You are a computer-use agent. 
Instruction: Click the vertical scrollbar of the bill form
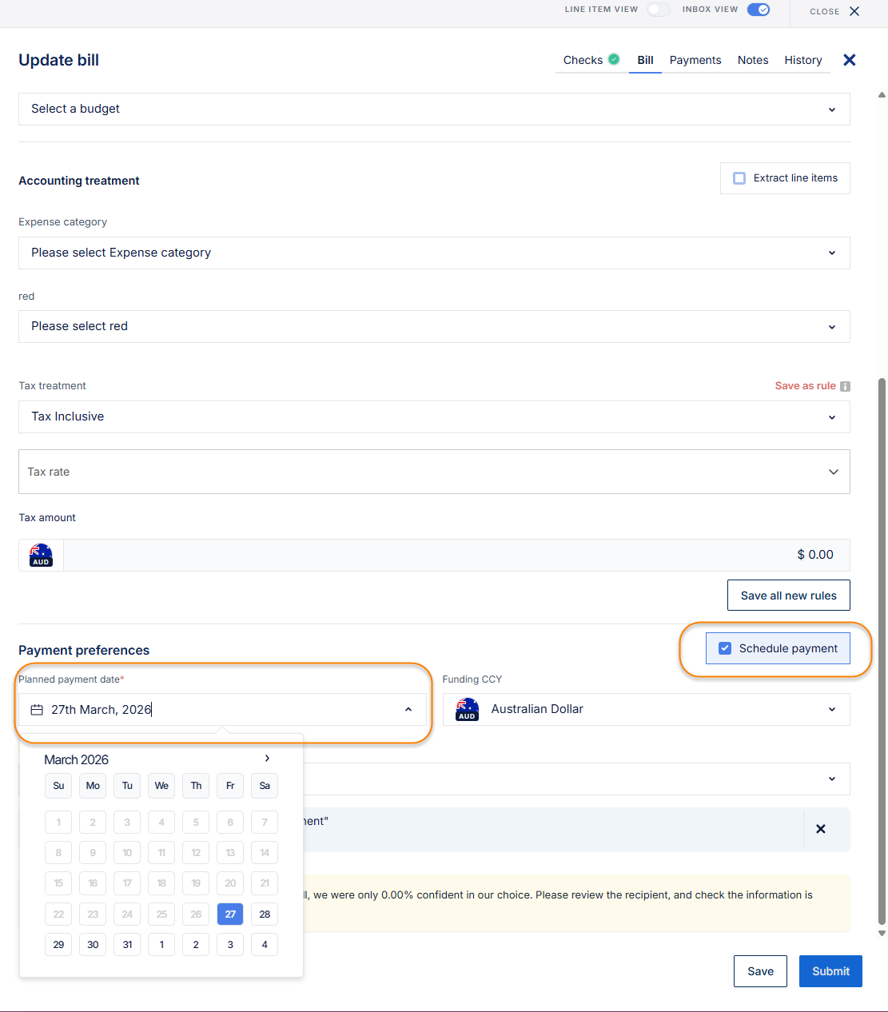[882, 651]
